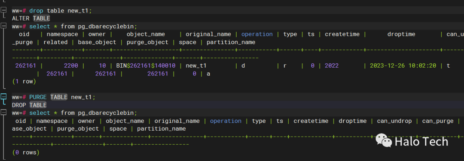Click the 'drop table new_t1;' command line
This screenshot has height=161, width=464.
coord(52,11)
